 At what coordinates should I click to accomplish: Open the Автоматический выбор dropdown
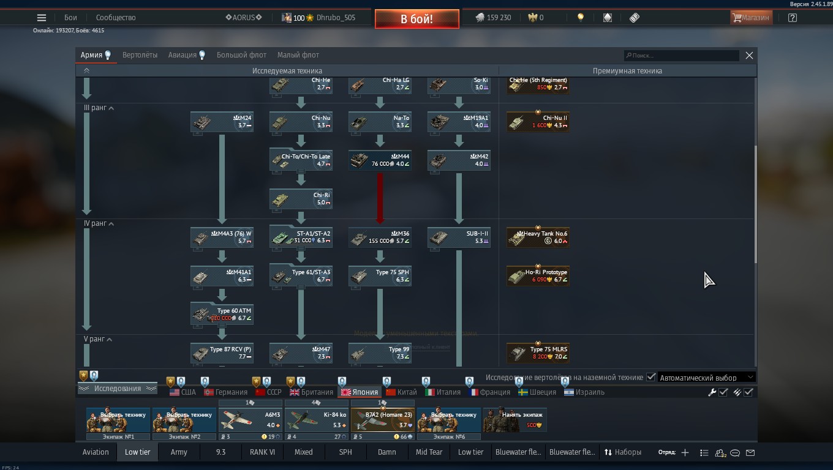[x=706, y=378]
